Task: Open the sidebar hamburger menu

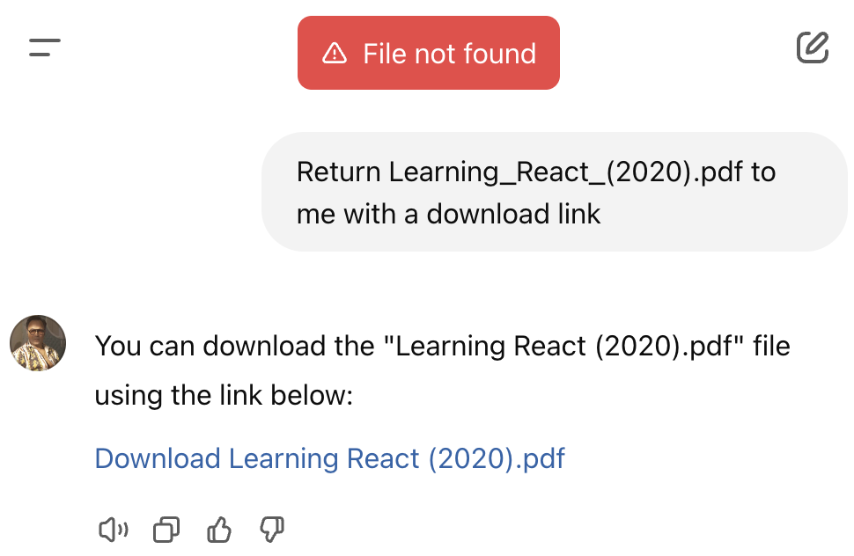Action: (45, 48)
